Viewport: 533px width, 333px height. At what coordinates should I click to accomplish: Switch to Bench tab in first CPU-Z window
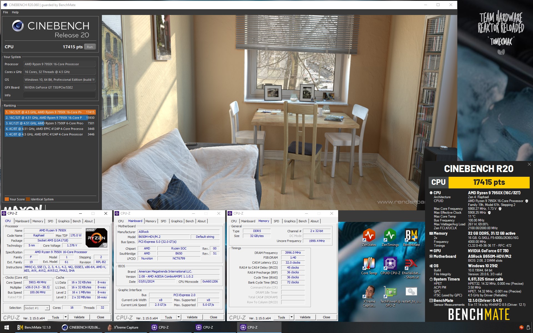(x=77, y=221)
